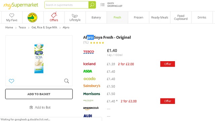The image size is (215, 121).
Task: Open the Bakery category tab
Action: (96, 17)
